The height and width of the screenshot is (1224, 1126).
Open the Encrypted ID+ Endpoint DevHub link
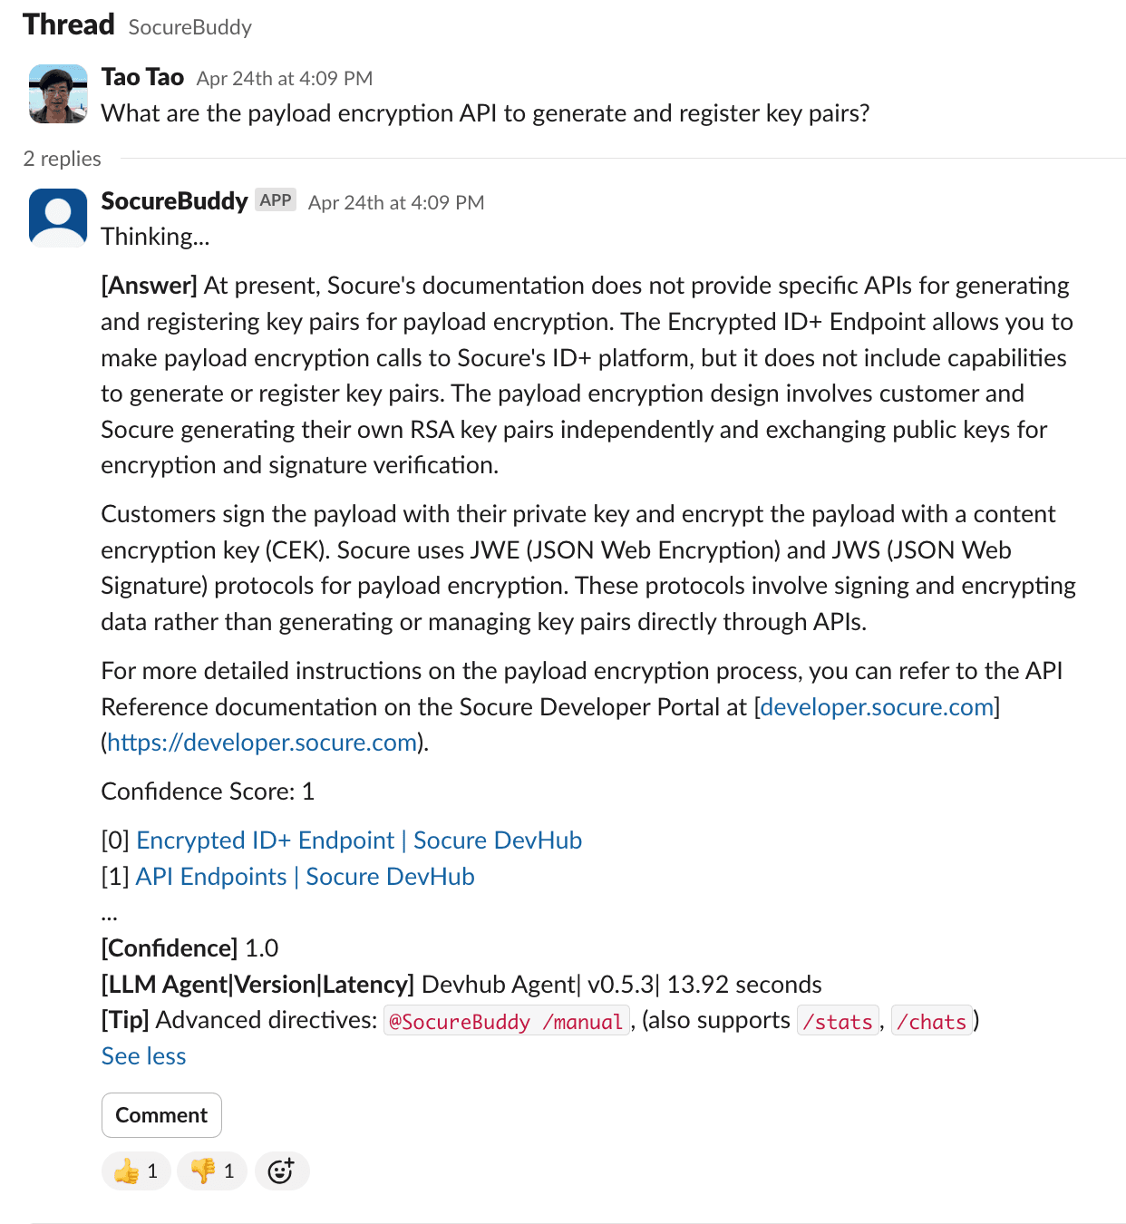pos(359,840)
